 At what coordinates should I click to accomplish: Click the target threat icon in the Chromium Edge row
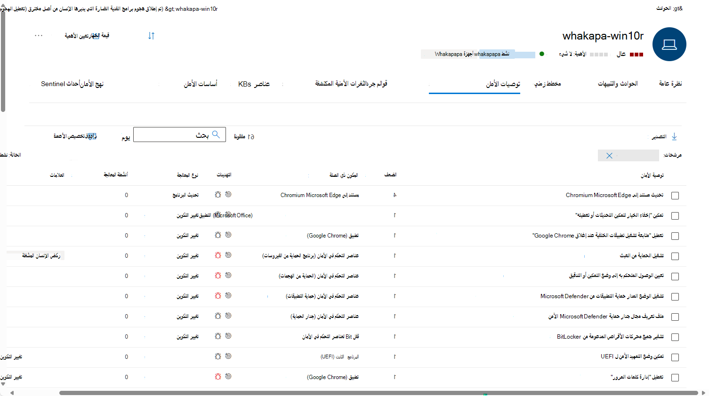(x=228, y=194)
